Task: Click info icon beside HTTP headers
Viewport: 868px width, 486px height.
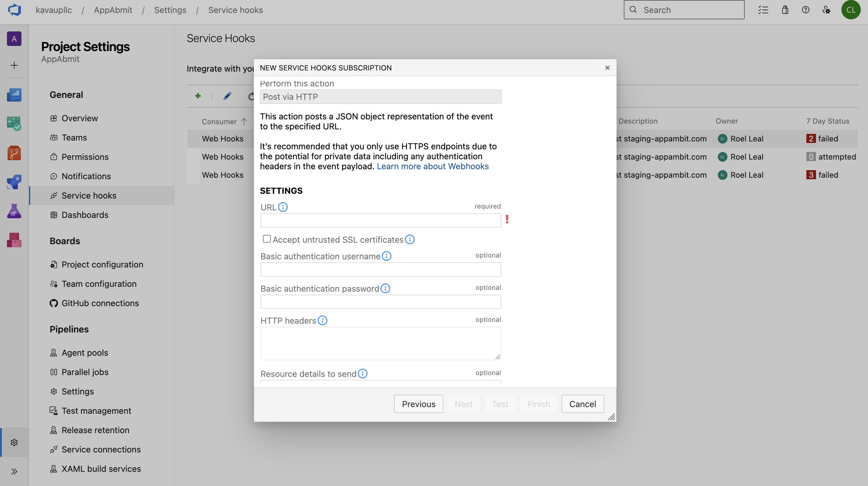Action: [322, 320]
